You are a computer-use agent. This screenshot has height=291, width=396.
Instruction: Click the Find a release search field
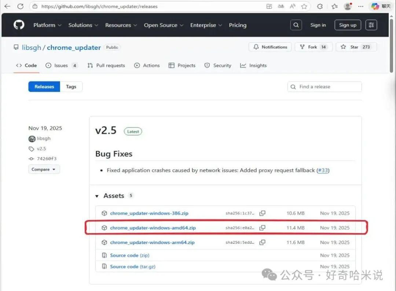(324, 86)
